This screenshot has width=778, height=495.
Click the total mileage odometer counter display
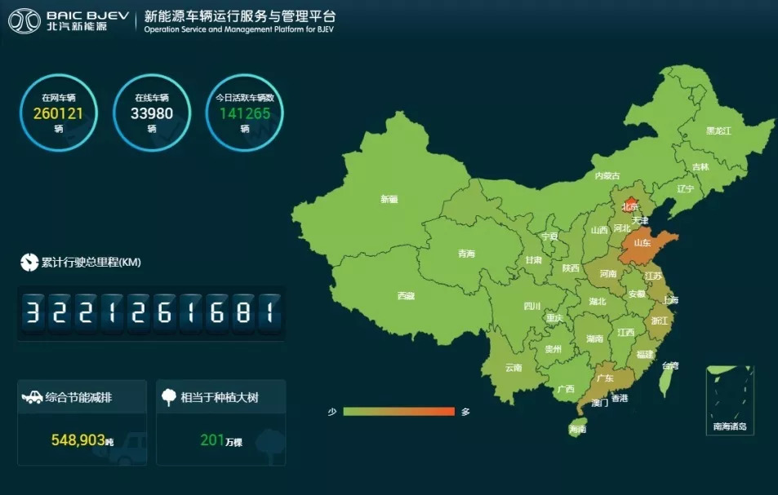(x=152, y=313)
